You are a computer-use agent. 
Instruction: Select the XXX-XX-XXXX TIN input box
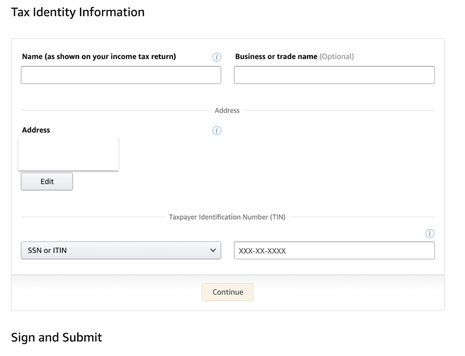tap(334, 250)
